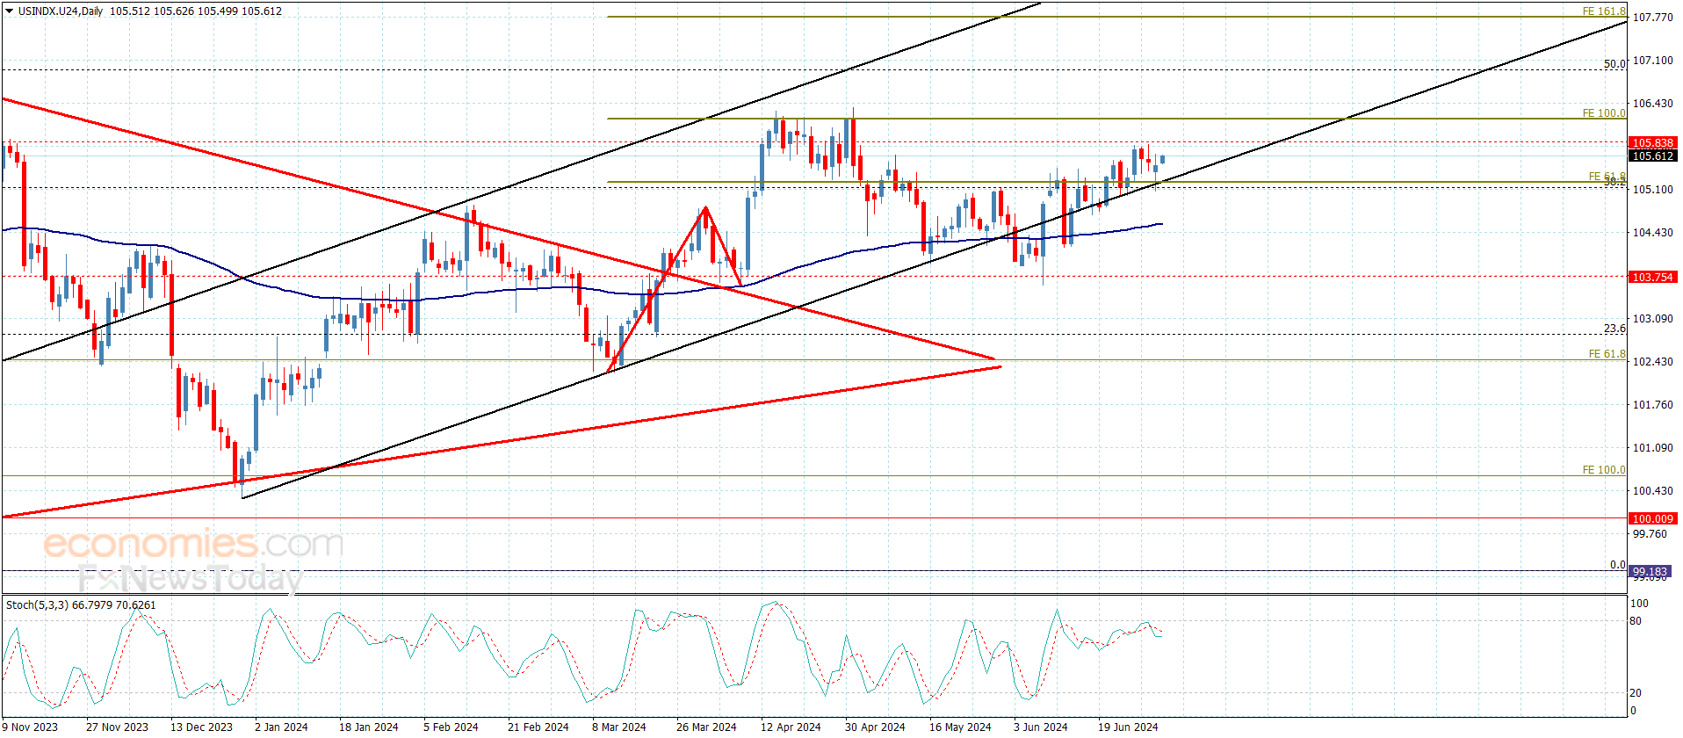1683x738 pixels.
Task: Select the upper FE 100.0 Fibonacci label
Action: [1604, 113]
